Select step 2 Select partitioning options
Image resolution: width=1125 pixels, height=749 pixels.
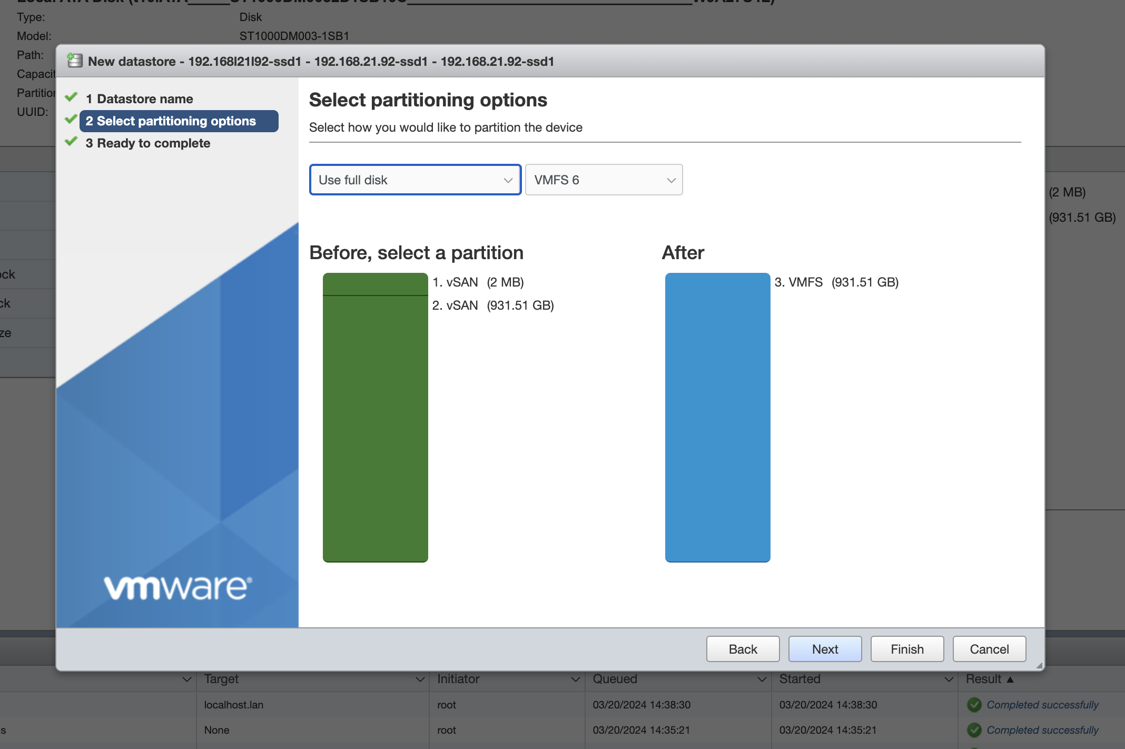click(x=179, y=121)
